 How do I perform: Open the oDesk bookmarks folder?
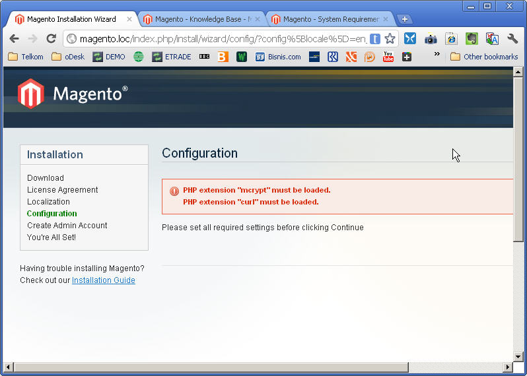click(x=68, y=57)
